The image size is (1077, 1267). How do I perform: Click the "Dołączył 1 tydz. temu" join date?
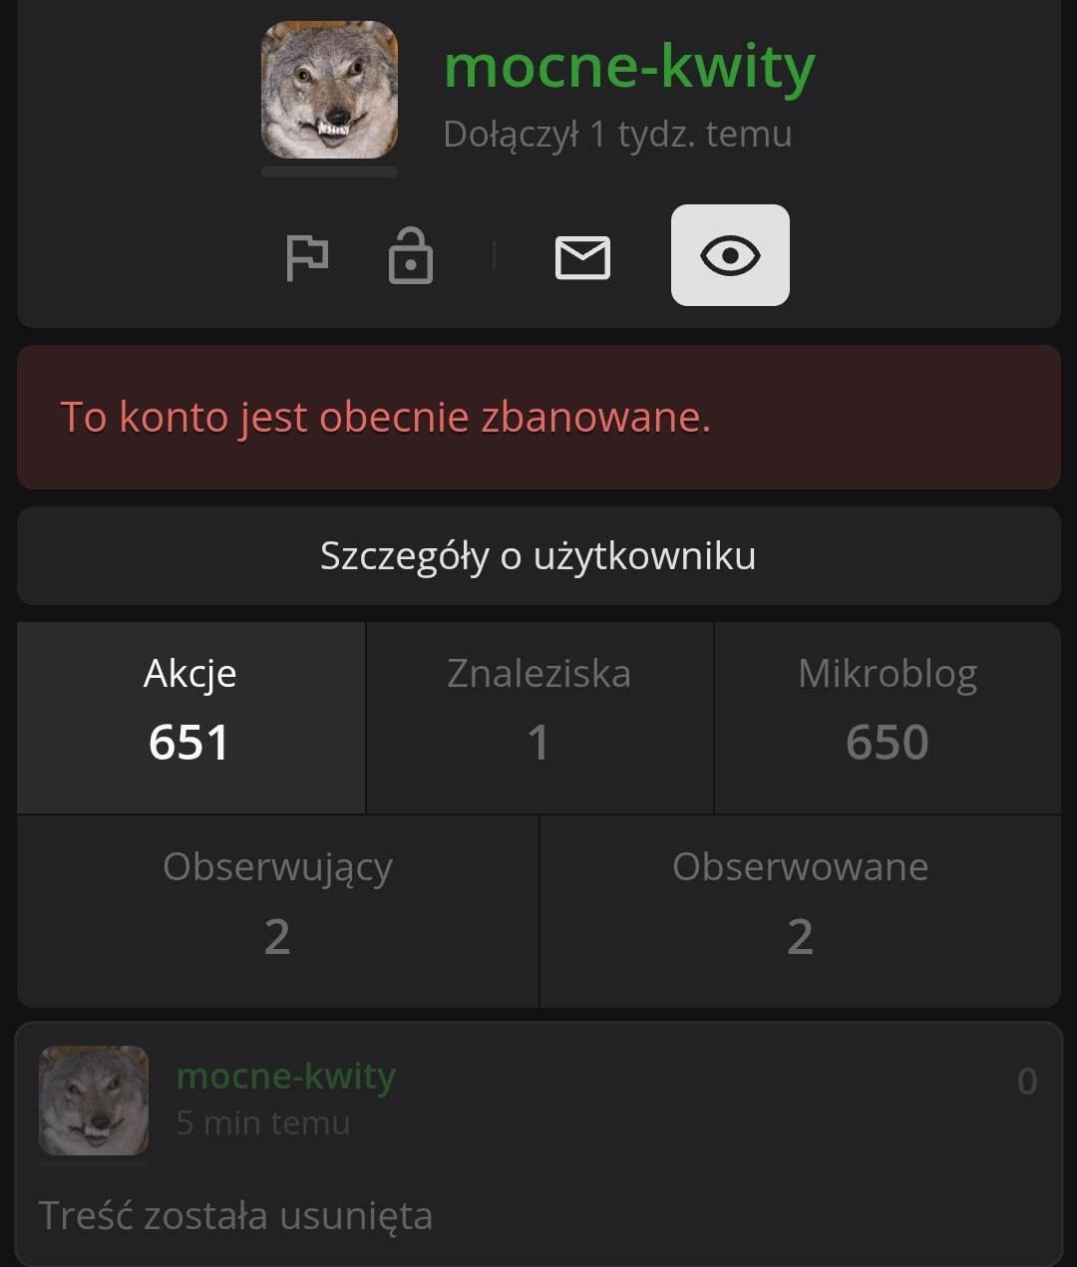point(617,134)
